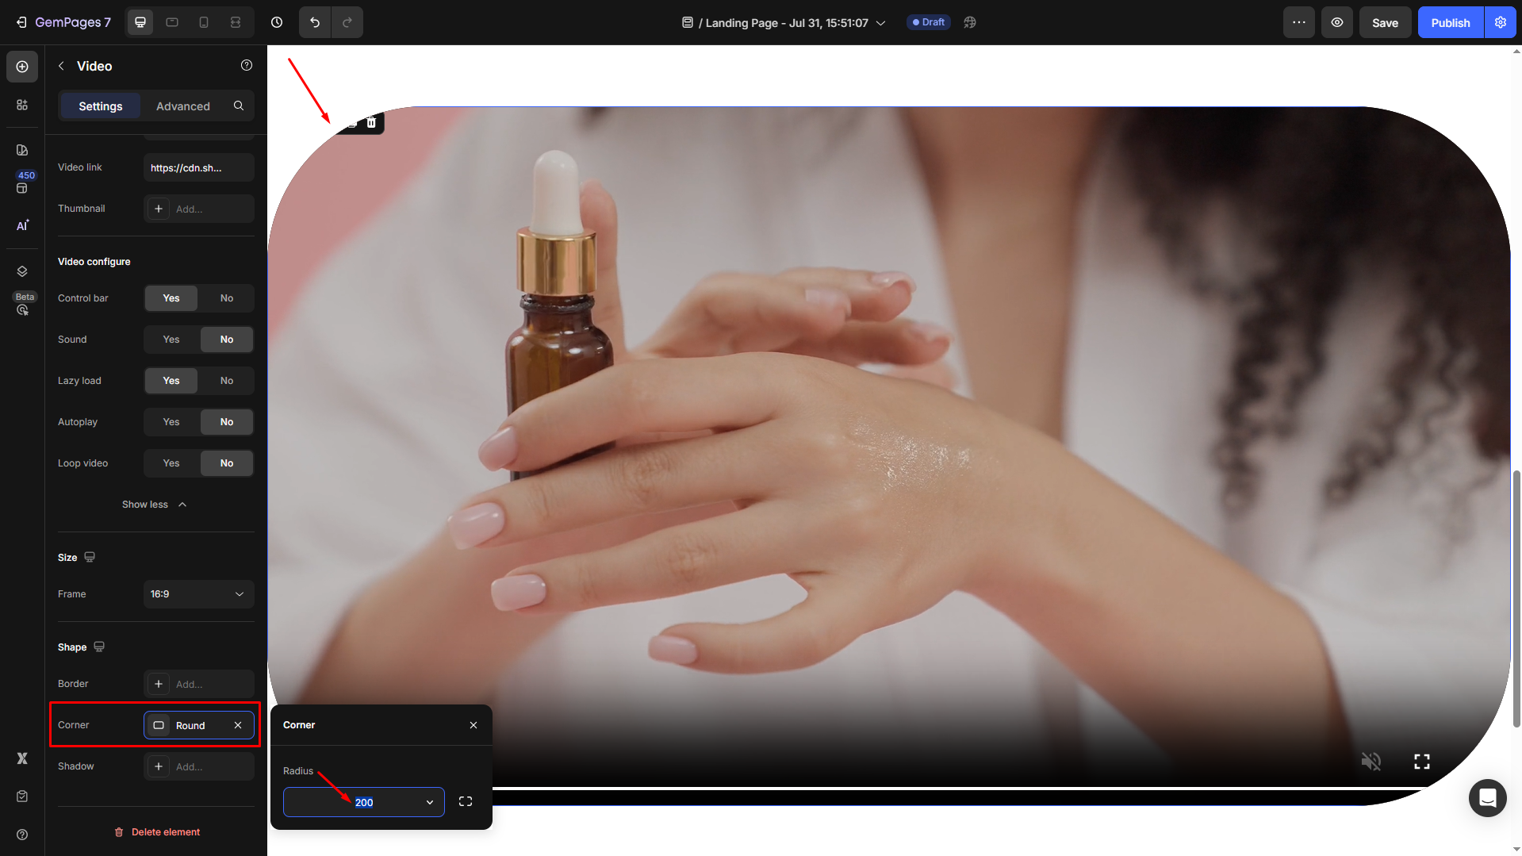1522x856 pixels.
Task: Delete video using trash icon on canvas
Action: tap(371, 122)
